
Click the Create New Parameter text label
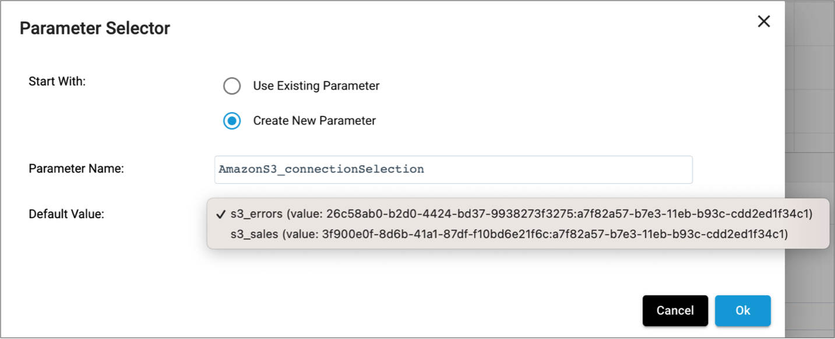313,120
